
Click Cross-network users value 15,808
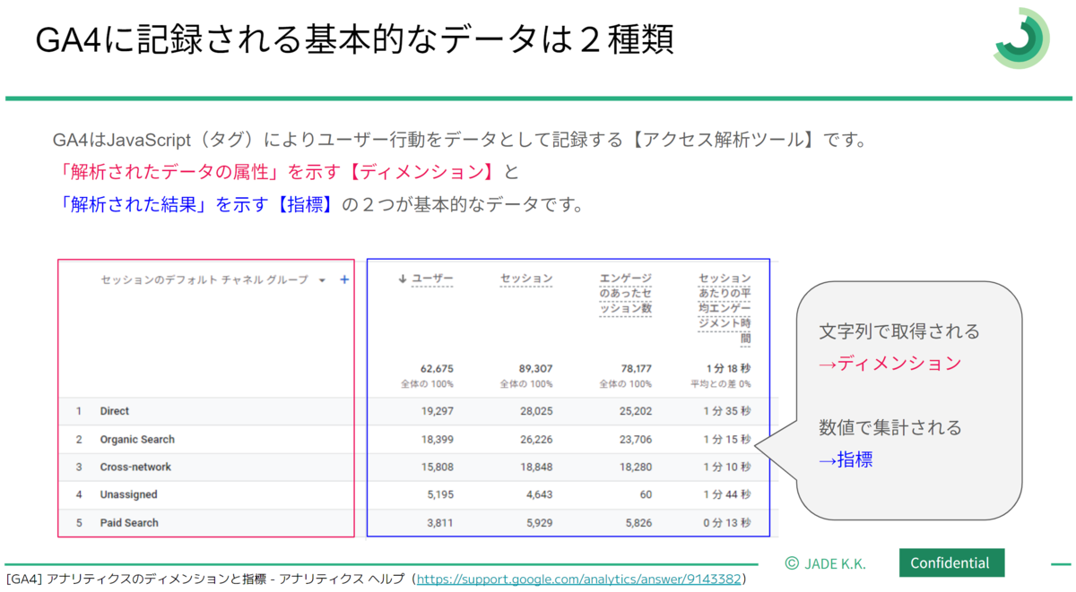point(438,468)
